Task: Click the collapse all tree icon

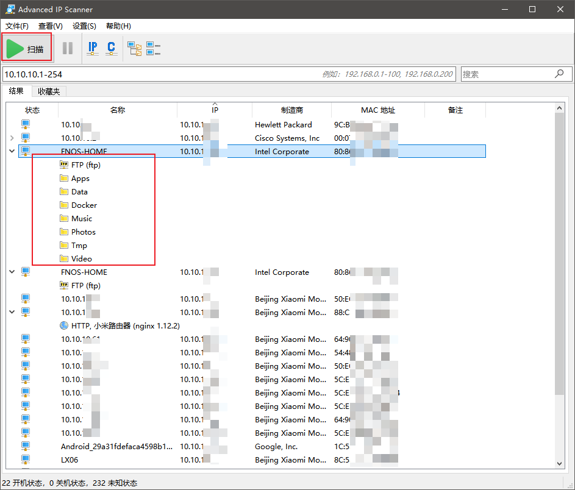Action: coord(153,48)
